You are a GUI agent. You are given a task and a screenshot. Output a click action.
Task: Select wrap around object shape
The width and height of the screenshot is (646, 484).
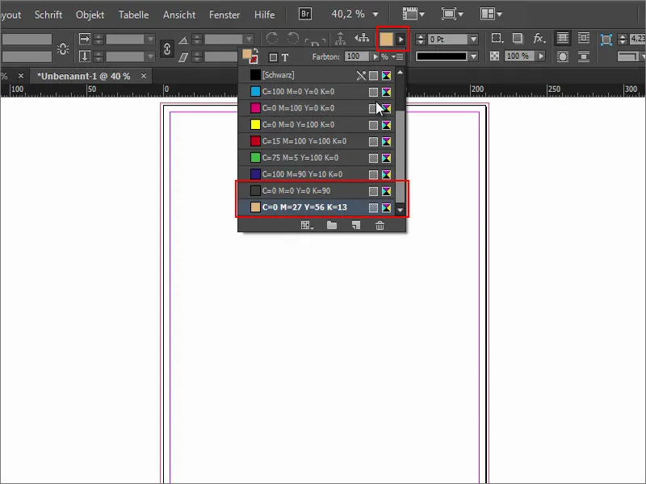pyautogui.click(x=562, y=56)
